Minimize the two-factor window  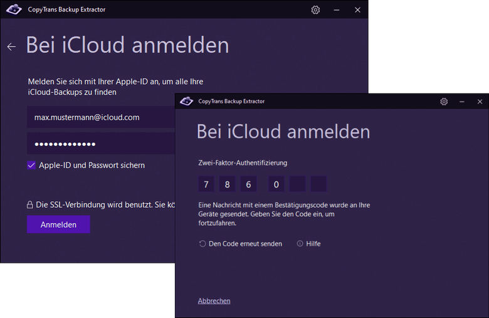[462, 102]
